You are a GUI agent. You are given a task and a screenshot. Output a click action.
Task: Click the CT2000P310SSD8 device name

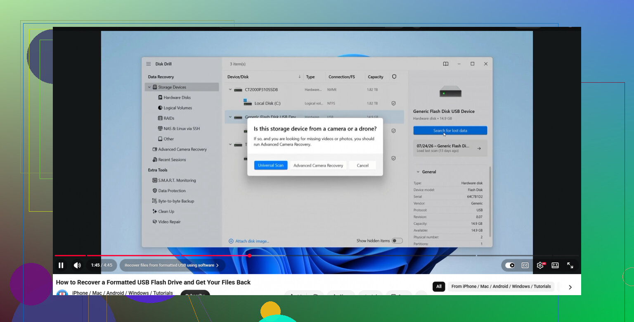[x=261, y=89]
